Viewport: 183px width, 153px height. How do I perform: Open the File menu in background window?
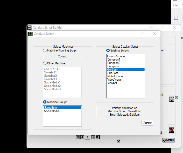(x=175, y=5)
